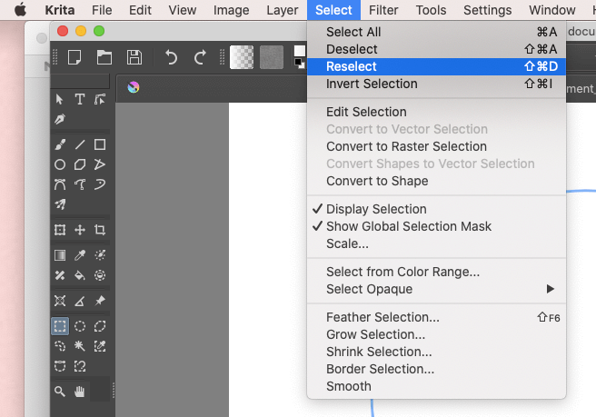Expand the Select Opaque submenu

436,289
